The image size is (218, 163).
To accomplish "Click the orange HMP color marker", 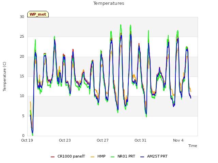I will point(92,157).
